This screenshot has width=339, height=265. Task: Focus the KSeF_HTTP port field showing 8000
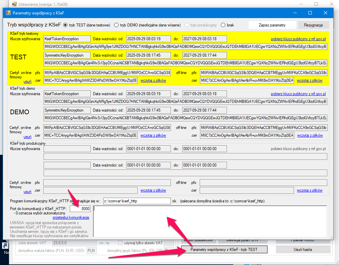click(x=81, y=209)
